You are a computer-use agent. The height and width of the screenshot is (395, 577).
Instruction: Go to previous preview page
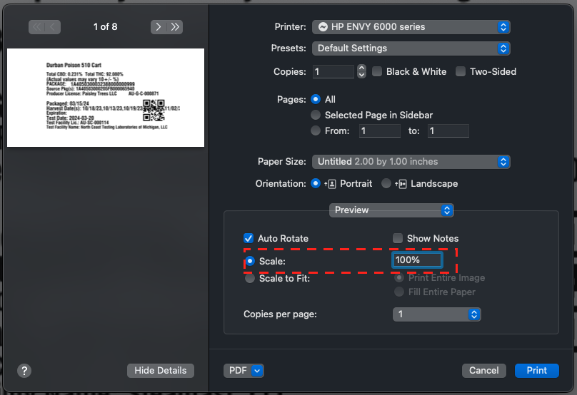pyautogui.click(x=53, y=27)
